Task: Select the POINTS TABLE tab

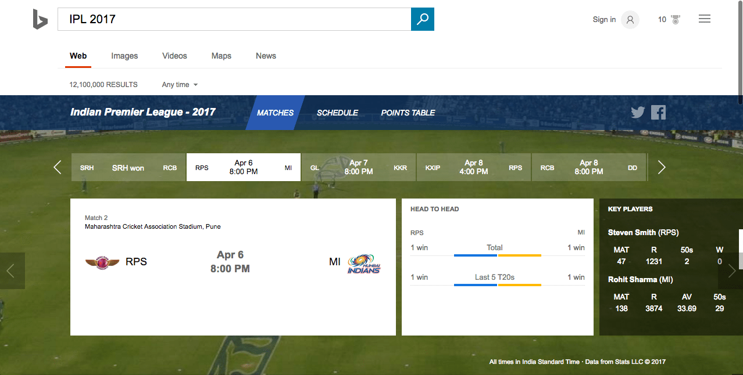Action: [408, 113]
